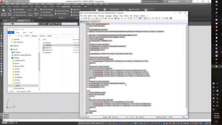Click the Name column header in Explorer
The image size is (222, 125).
[x=45, y=39]
